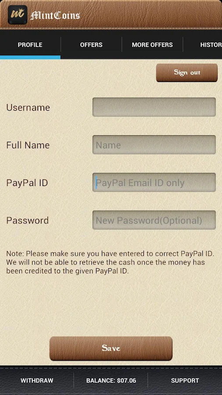
Task: Select the Full Name text field
Action: (154, 145)
